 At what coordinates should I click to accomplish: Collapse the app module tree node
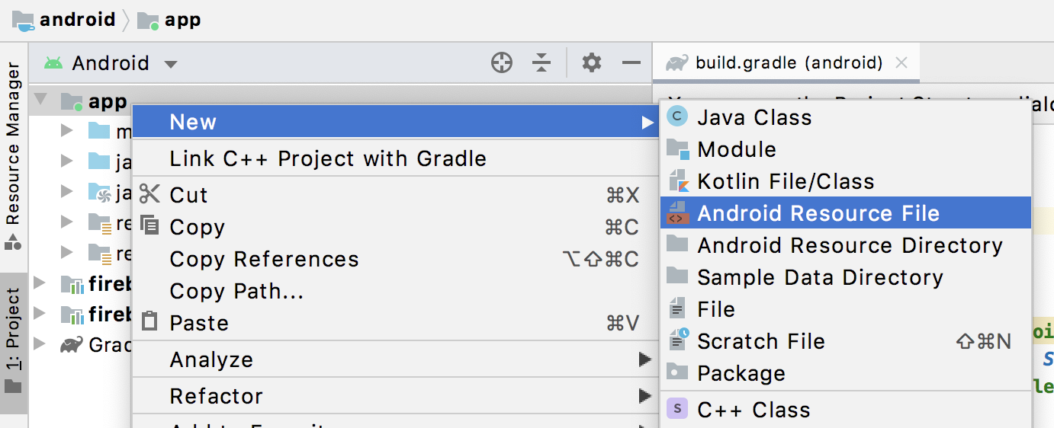coord(40,100)
